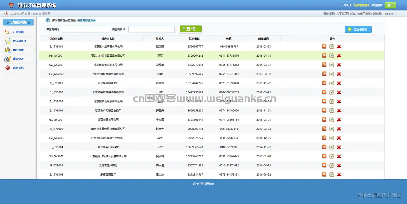View supplier ZJ_GYS002 details

[324, 174]
